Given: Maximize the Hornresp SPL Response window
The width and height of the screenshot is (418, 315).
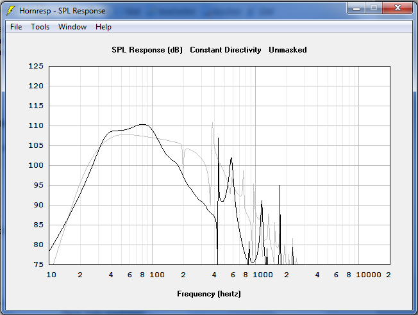Looking at the screenshot, I should pos(373,8).
